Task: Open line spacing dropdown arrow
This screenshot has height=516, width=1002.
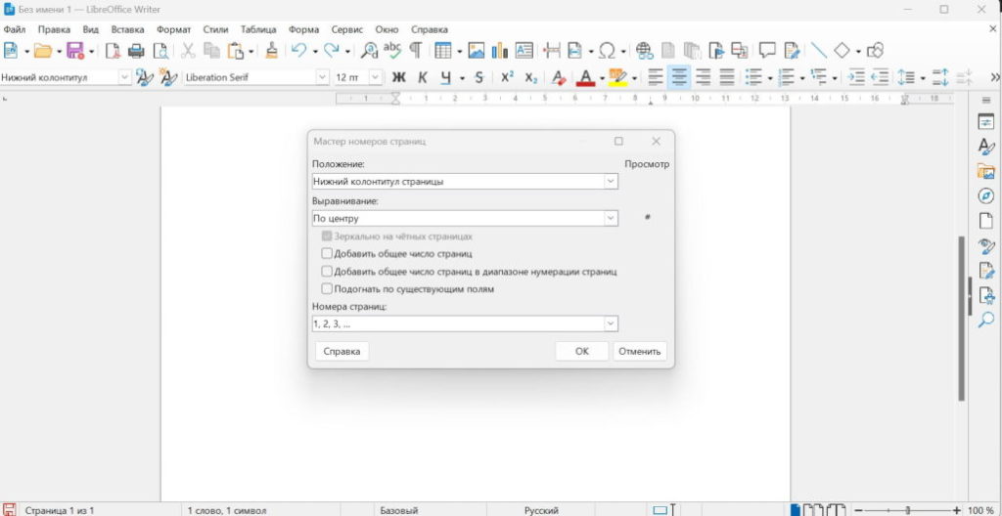Action: click(923, 78)
